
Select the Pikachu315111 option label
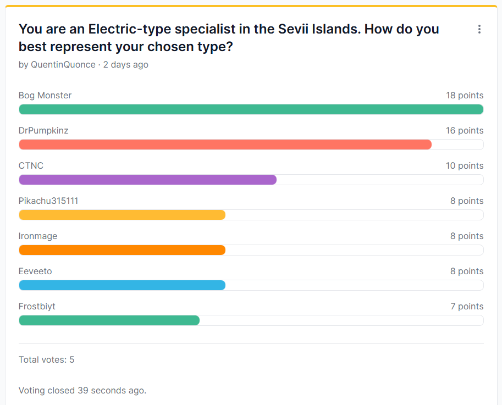48,201
